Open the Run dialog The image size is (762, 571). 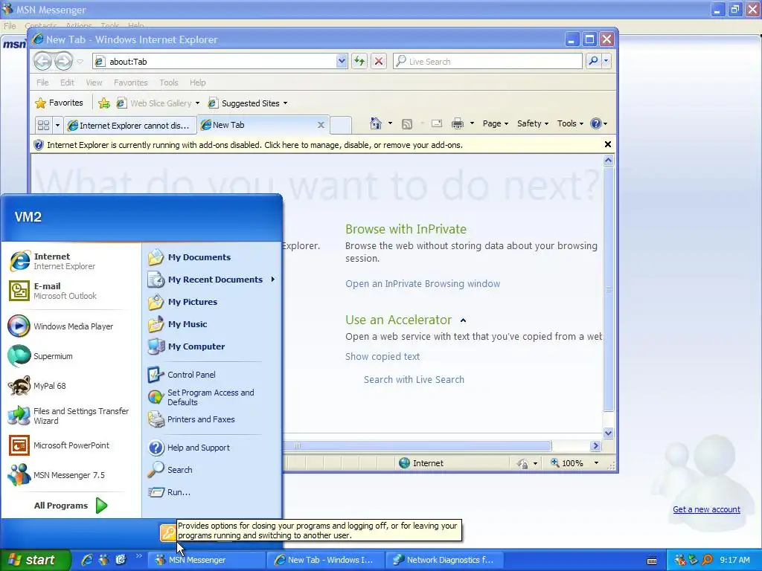(169, 492)
